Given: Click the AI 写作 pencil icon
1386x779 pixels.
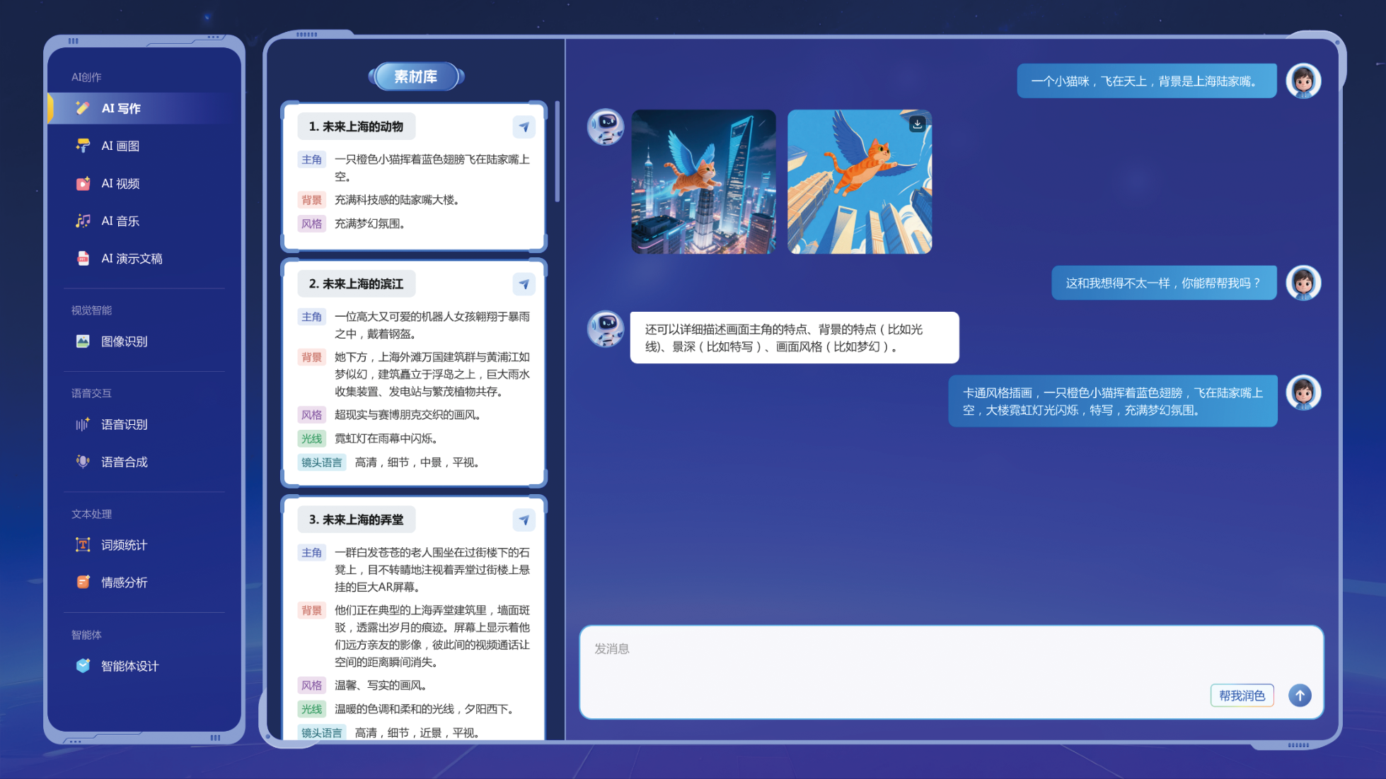Looking at the screenshot, I should (x=83, y=108).
